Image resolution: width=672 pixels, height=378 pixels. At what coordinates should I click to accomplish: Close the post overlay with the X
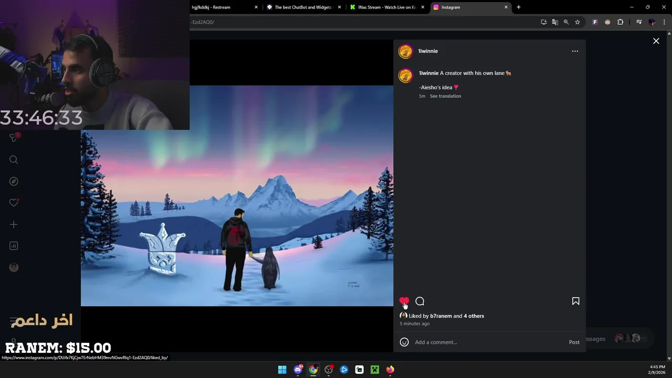coord(656,41)
